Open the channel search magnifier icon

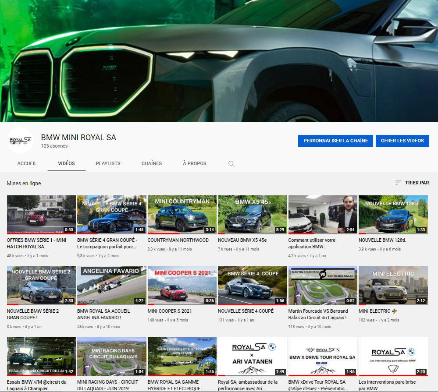coord(231,164)
